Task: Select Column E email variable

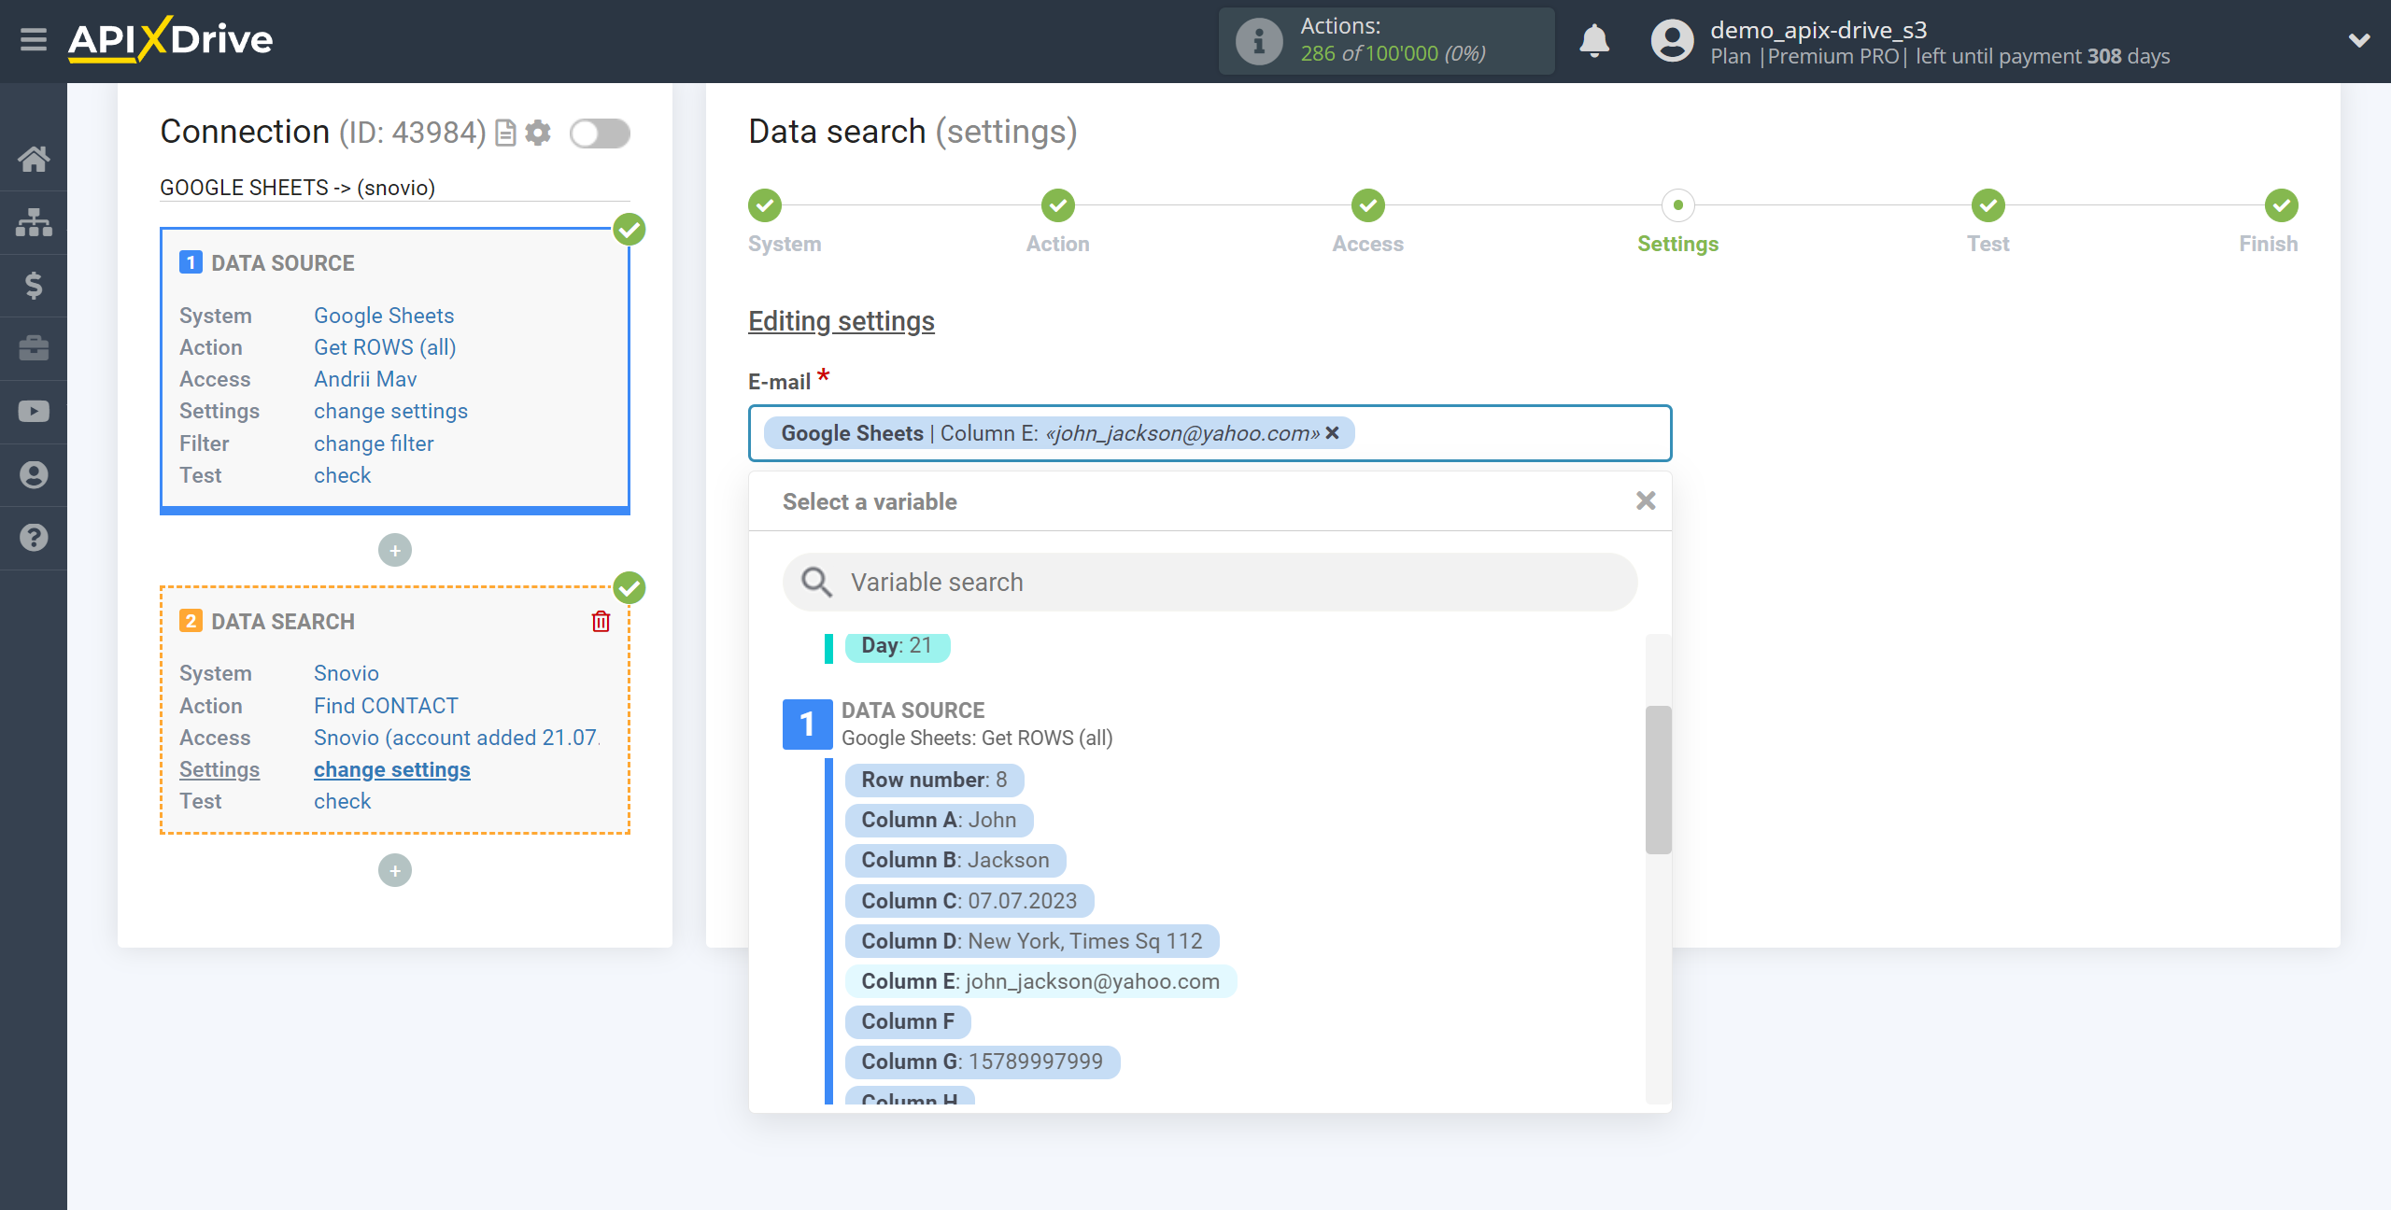Action: tap(1040, 981)
